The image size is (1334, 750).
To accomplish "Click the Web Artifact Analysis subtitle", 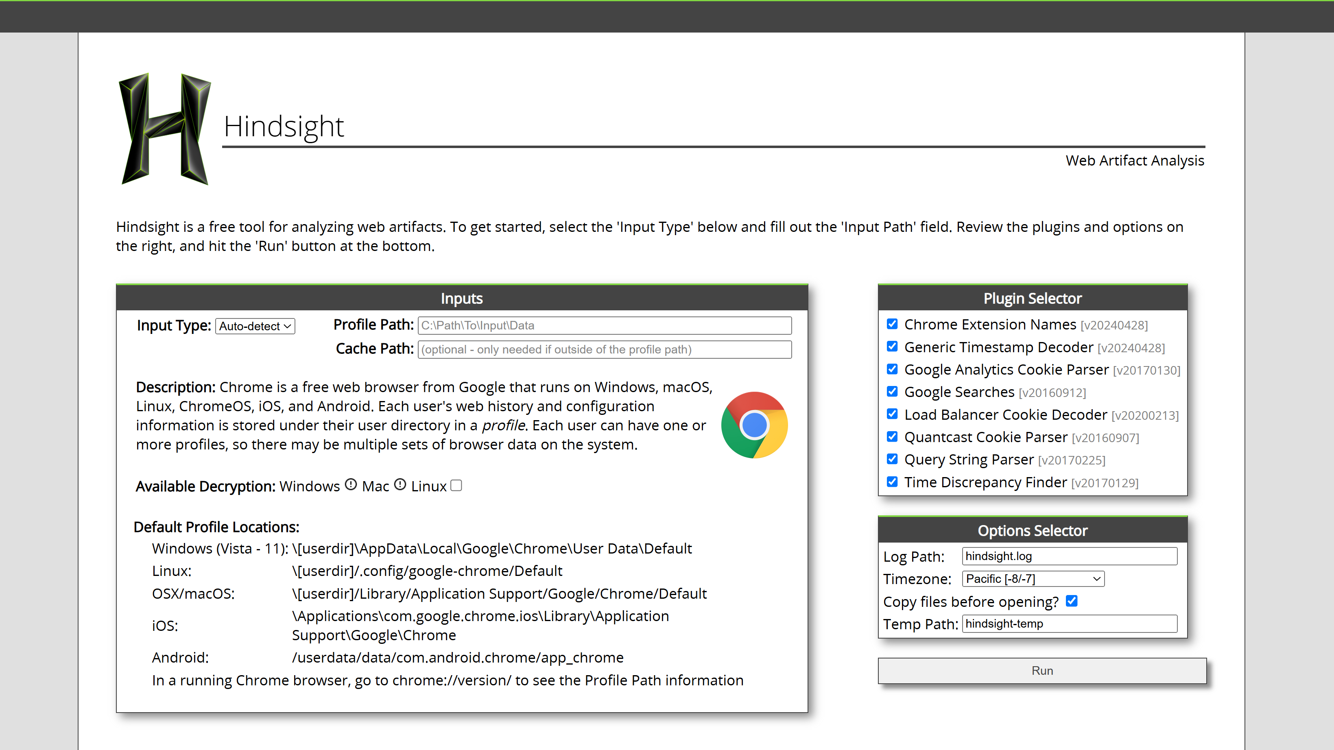I will (x=1135, y=161).
